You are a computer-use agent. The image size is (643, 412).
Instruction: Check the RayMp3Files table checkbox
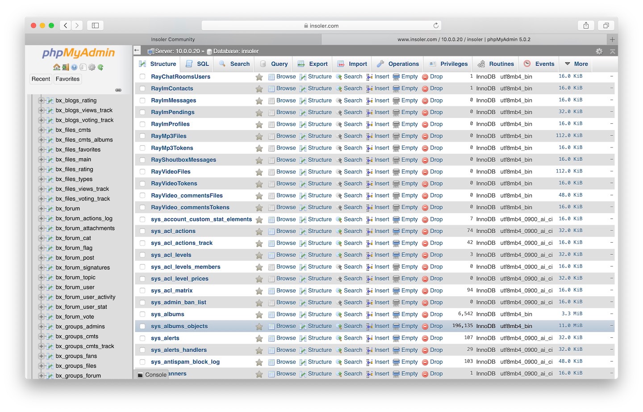[x=142, y=136]
